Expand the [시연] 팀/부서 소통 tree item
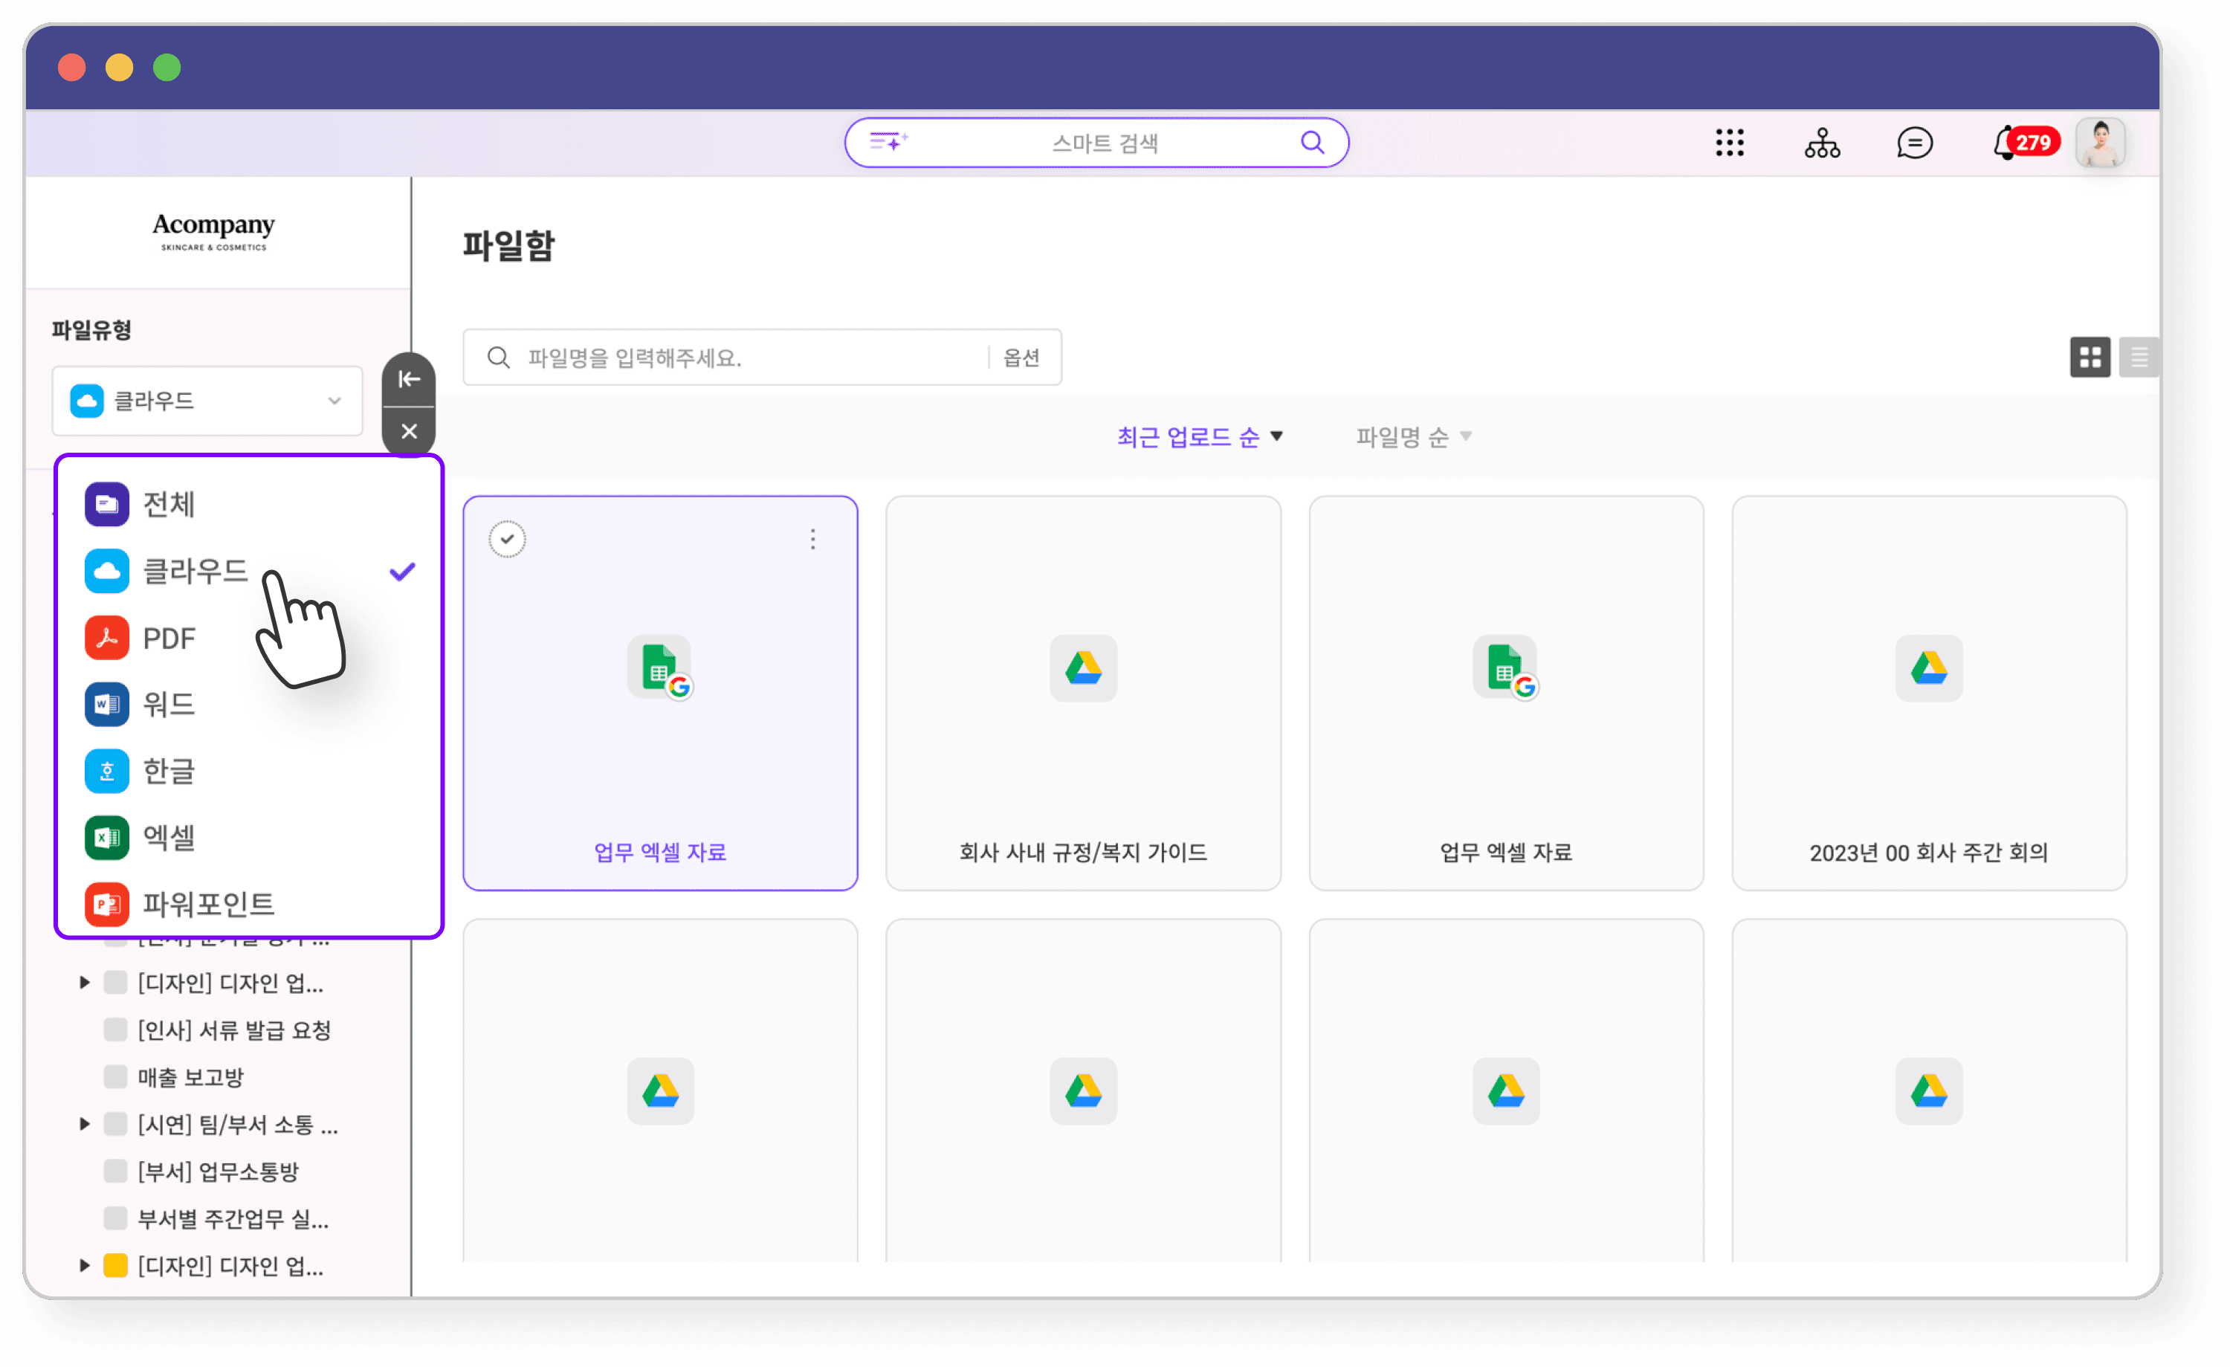The height and width of the screenshot is (1367, 2230). [84, 1123]
